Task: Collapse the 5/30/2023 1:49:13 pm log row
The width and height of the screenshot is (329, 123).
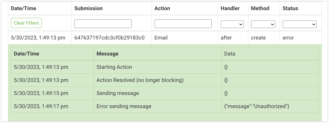Action: point(165,38)
